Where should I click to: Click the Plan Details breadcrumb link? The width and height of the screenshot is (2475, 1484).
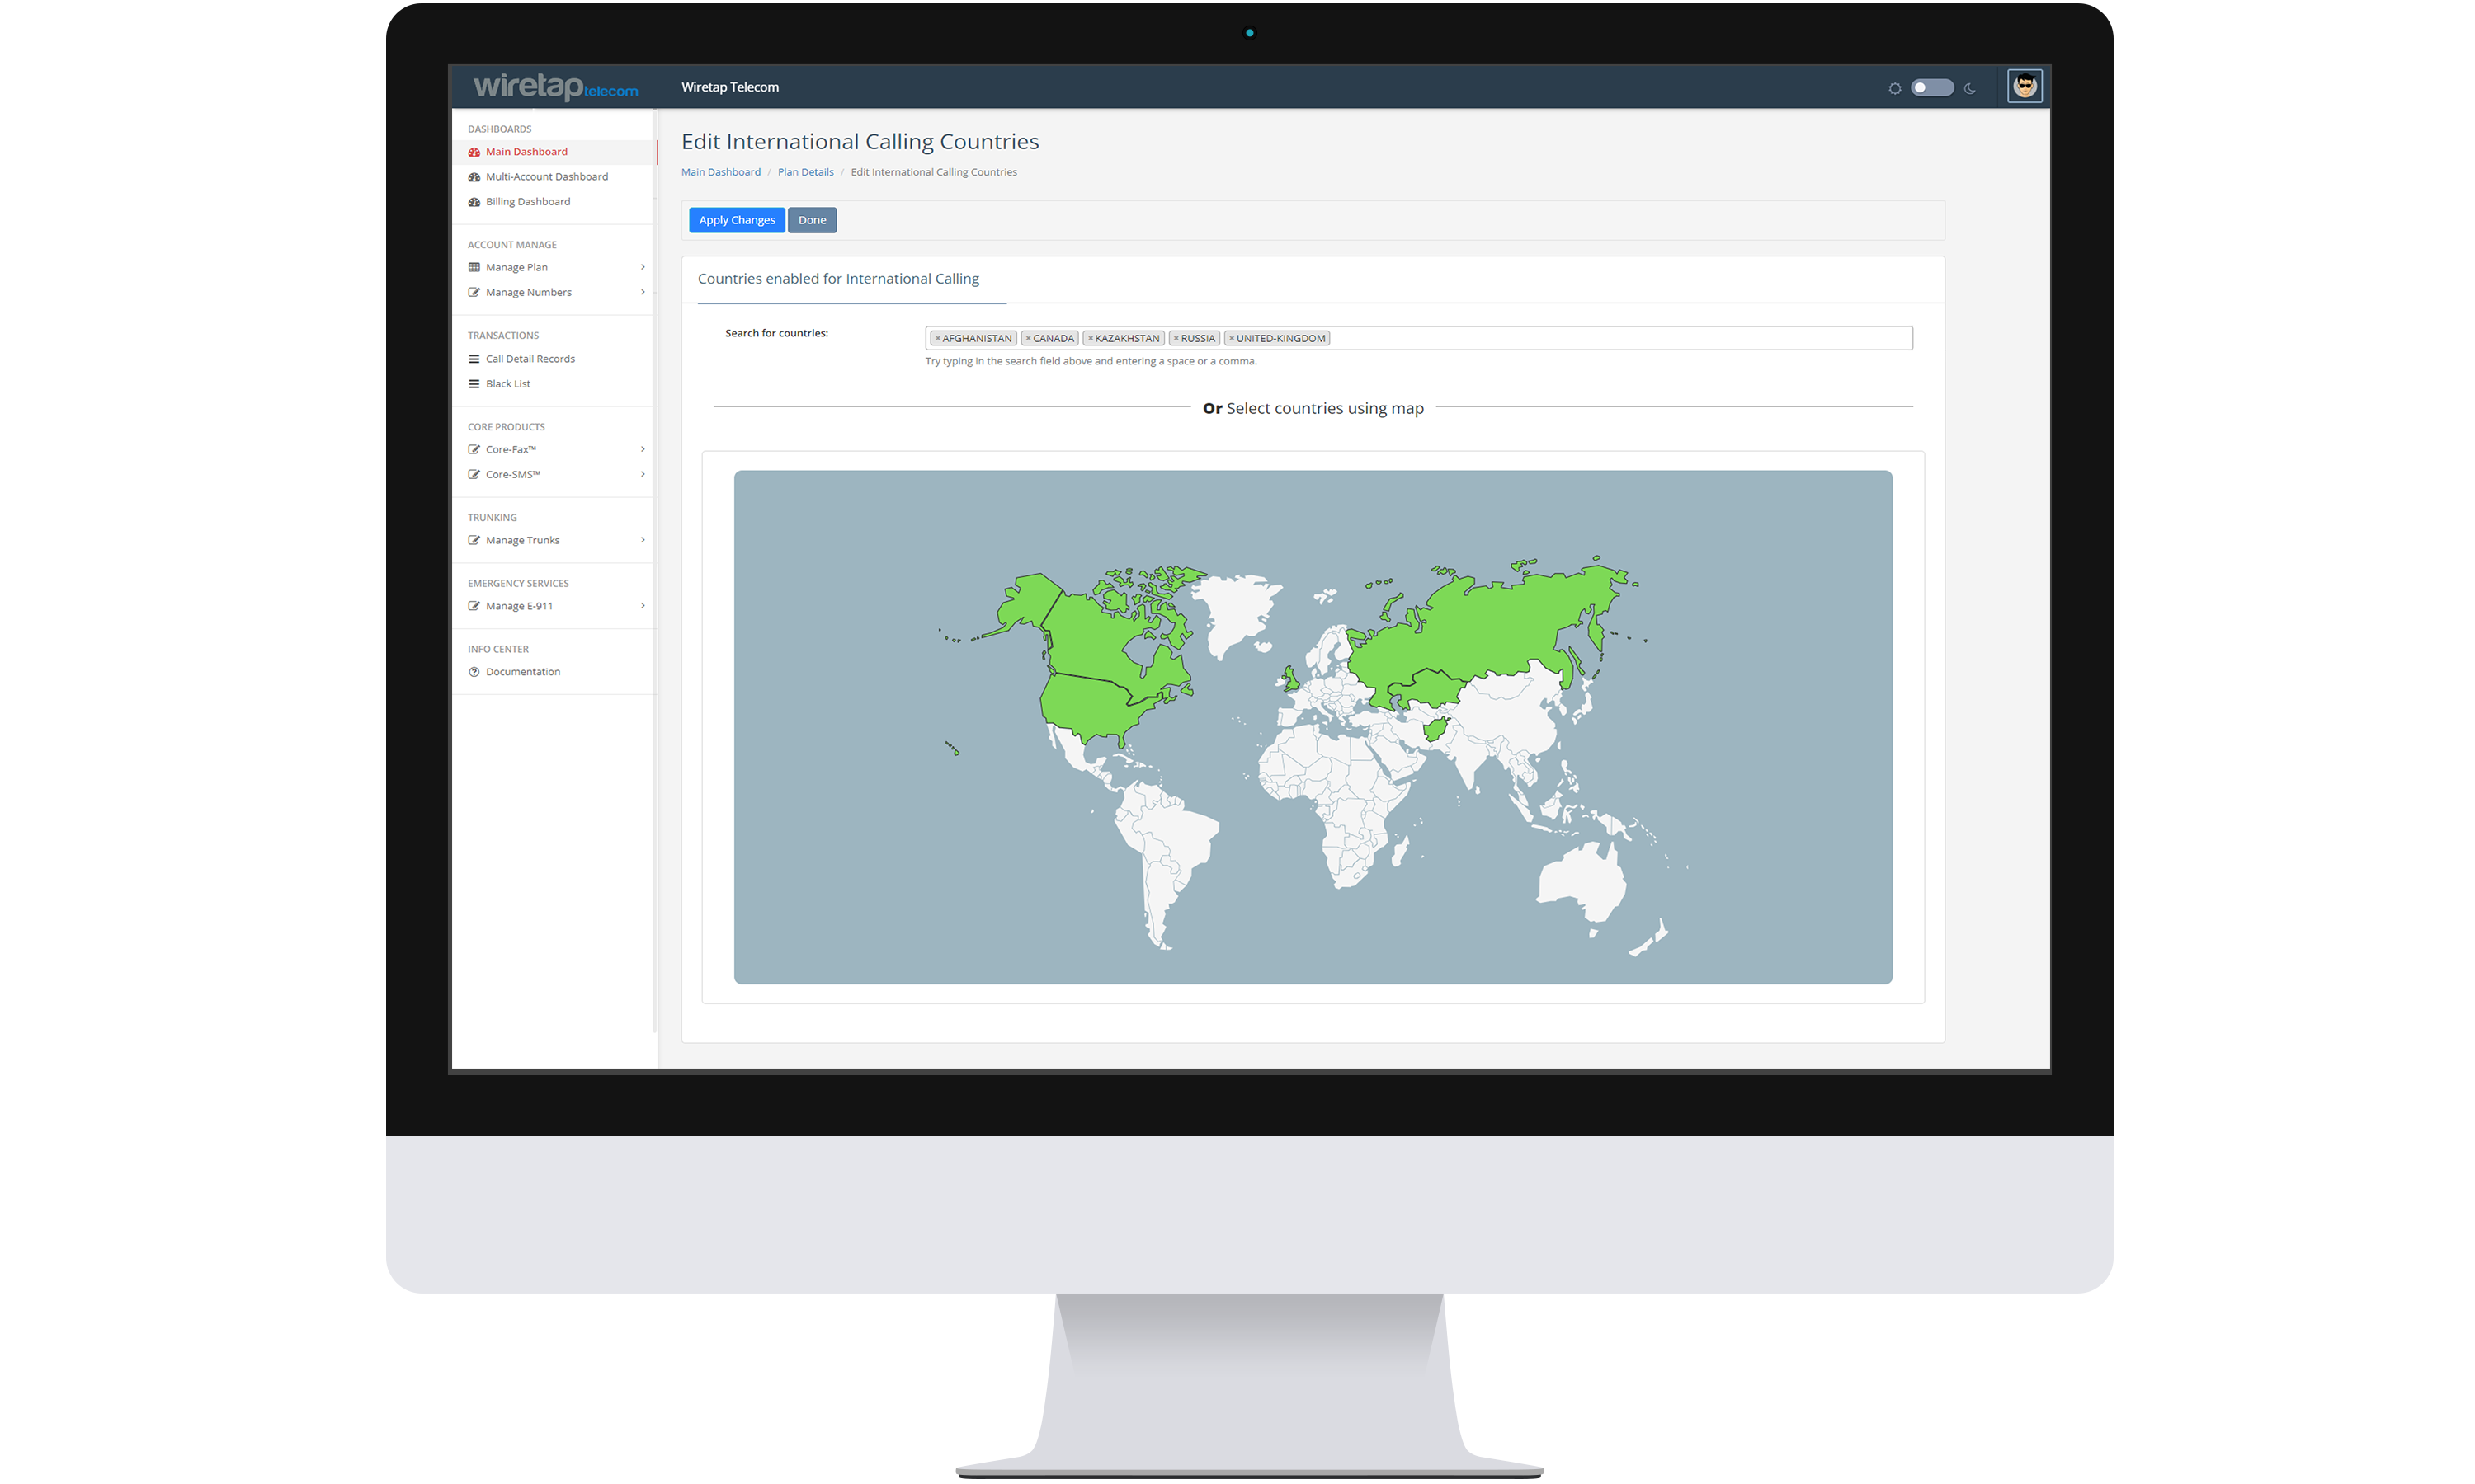(x=804, y=172)
